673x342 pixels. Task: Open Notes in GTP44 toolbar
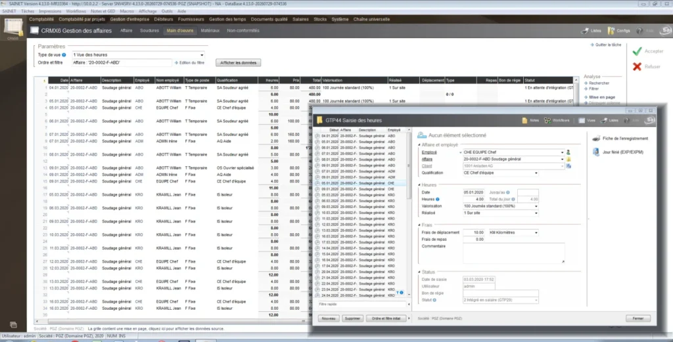(x=530, y=120)
